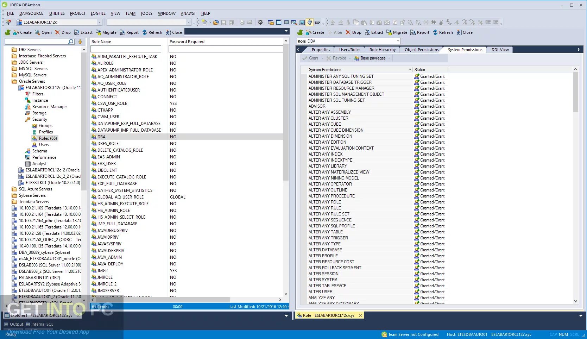Expand the Base privileges dropdown arrow
The width and height of the screenshot is (587, 339).
pyautogui.click(x=389, y=58)
